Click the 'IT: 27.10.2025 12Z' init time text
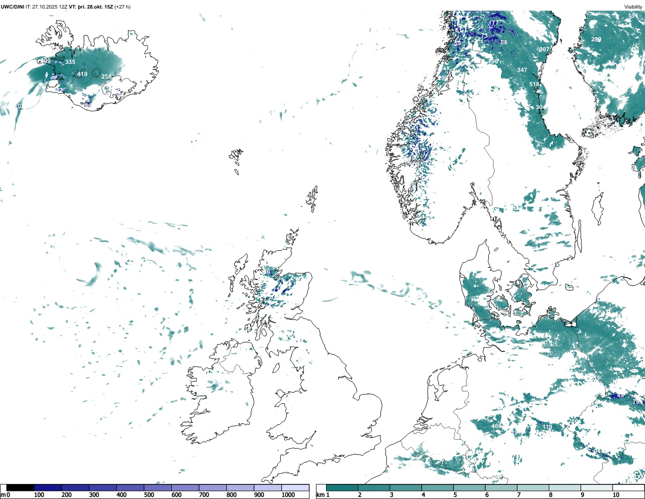 pos(46,7)
